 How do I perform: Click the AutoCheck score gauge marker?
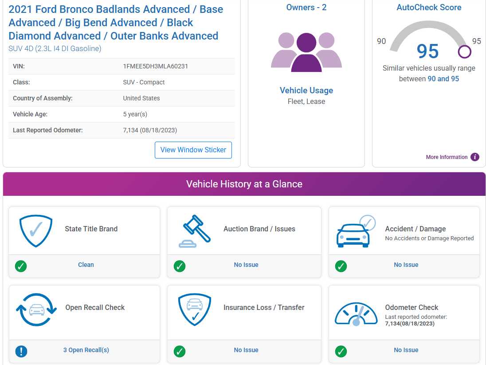[x=464, y=52]
